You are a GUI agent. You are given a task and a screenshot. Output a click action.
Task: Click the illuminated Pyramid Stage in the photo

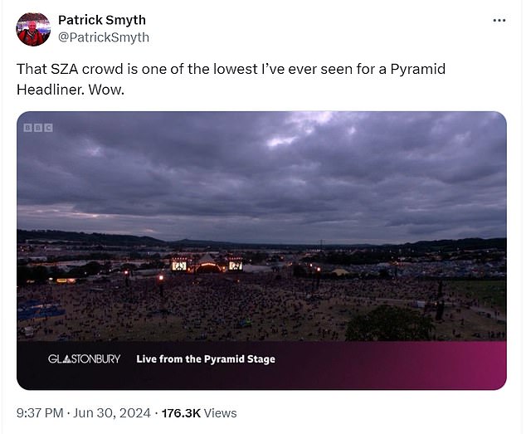(x=208, y=264)
